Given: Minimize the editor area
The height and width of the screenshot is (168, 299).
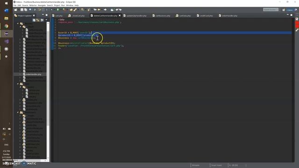Looking at the screenshot, I should tap(288, 14).
